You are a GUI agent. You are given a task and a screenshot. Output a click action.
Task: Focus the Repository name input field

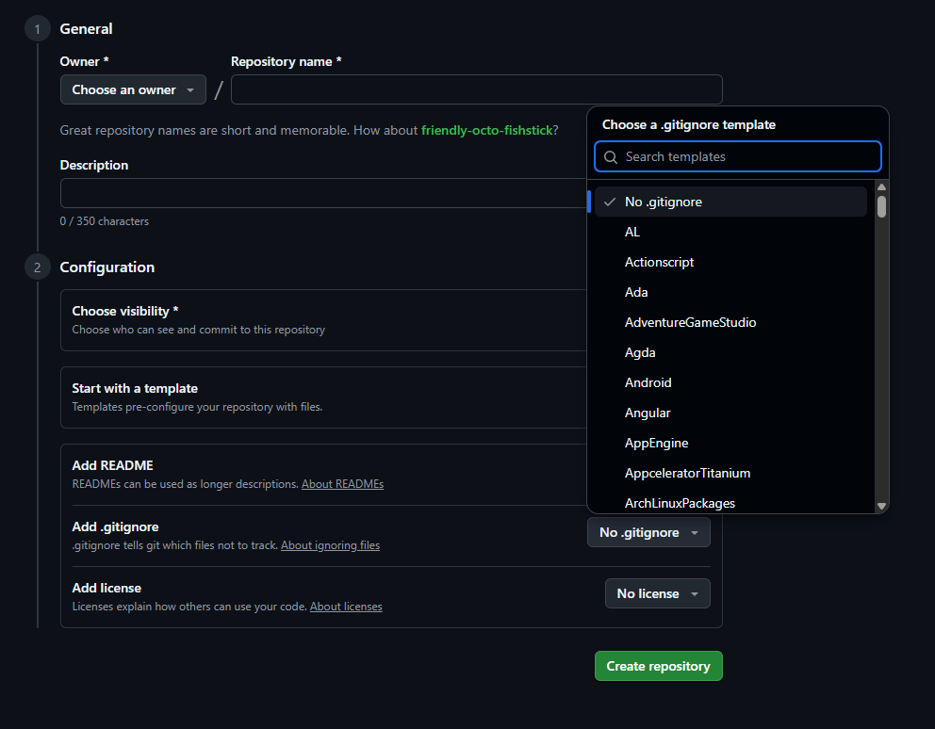coord(476,89)
